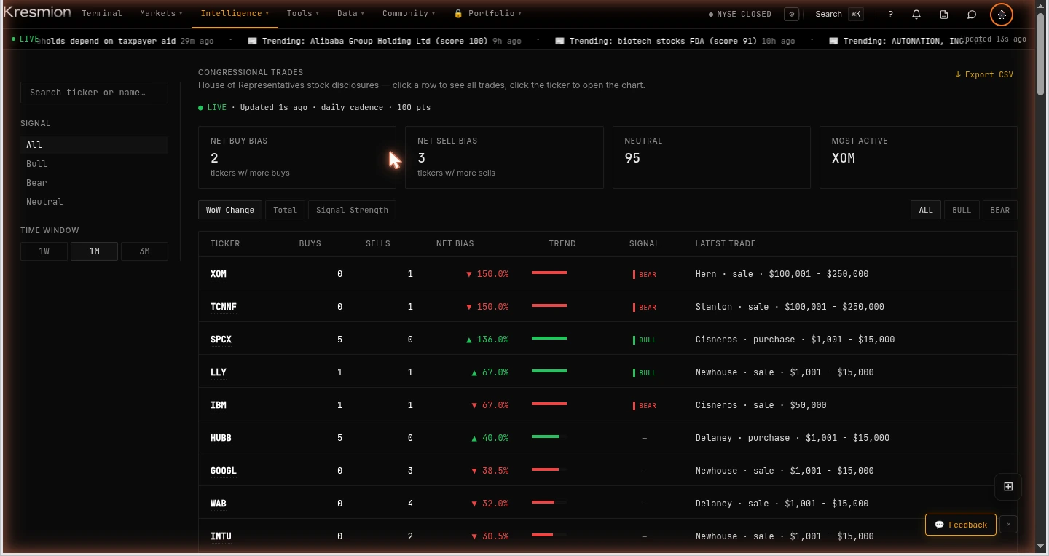The height and width of the screenshot is (556, 1049).
Task: Select the ALL filter button above table
Action: (926, 210)
